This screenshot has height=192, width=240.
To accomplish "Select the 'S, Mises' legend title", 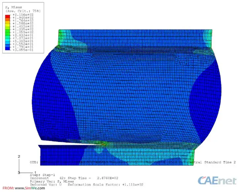I will (x=13, y=7).
